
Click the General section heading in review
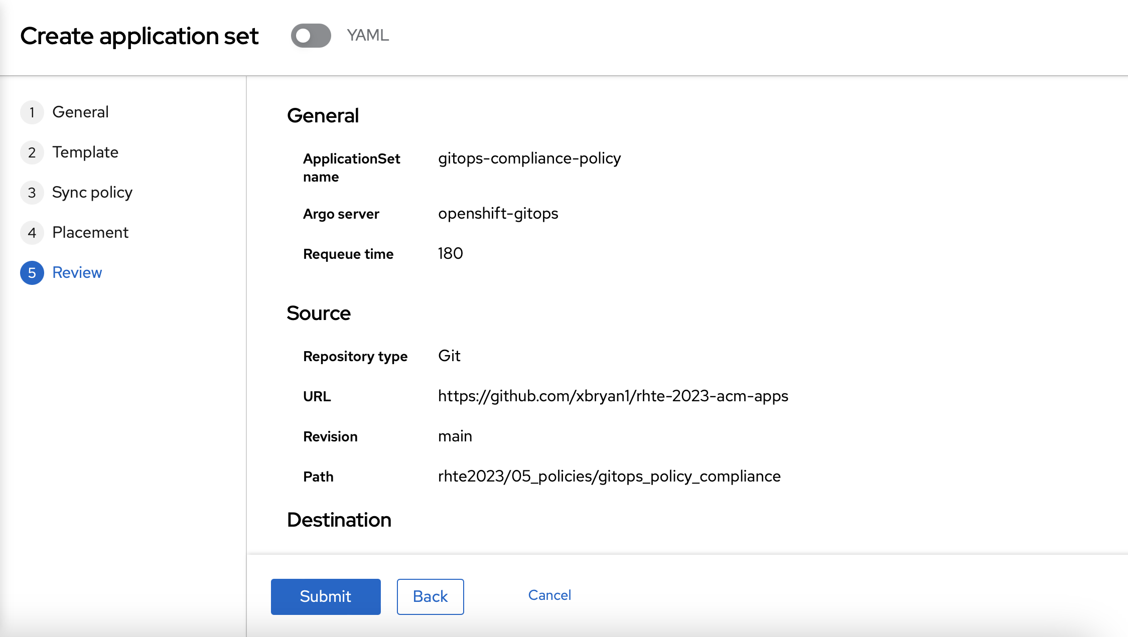coord(323,115)
